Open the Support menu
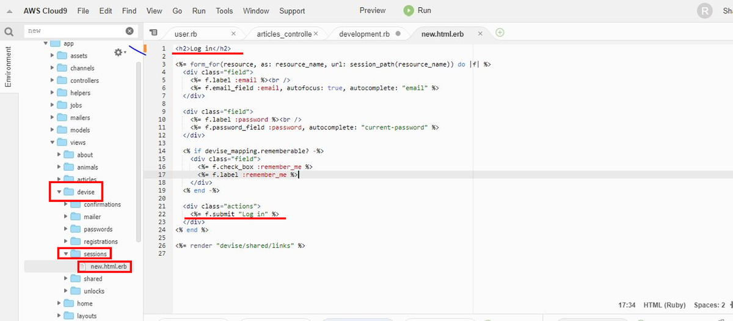The width and height of the screenshot is (733, 321). (292, 11)
